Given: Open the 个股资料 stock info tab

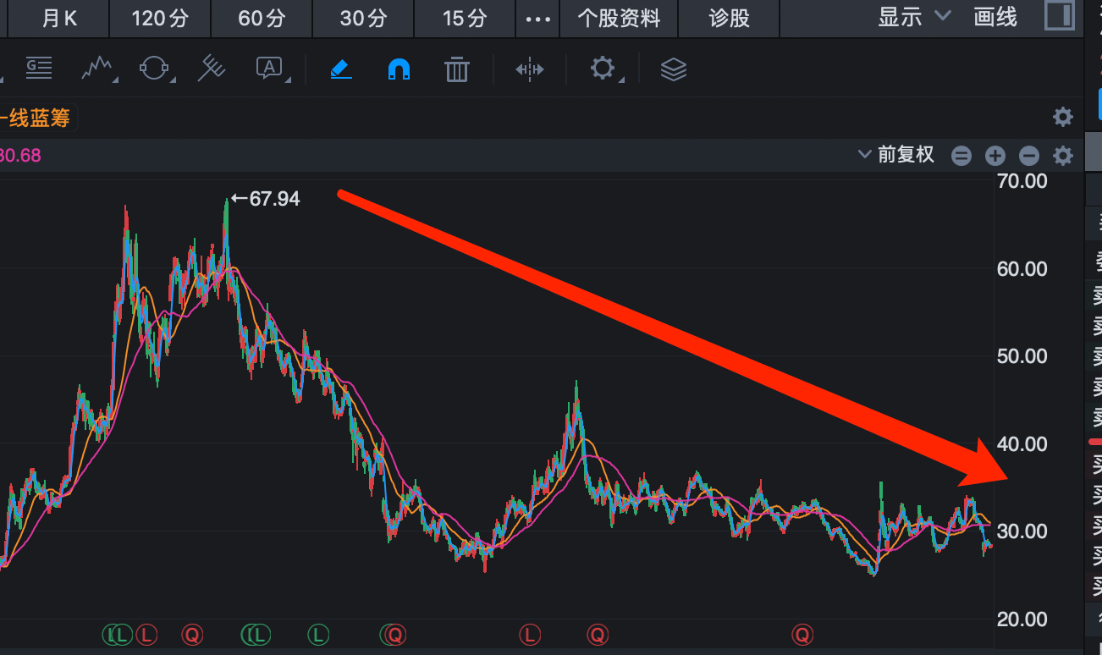Looking at the screenshot, I should click(619, 18).
